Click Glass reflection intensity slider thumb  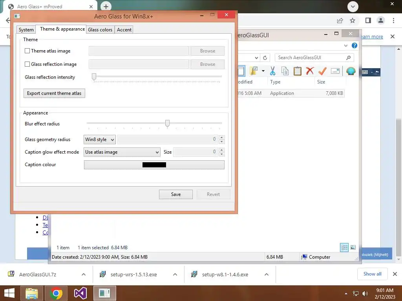(94, 76)
